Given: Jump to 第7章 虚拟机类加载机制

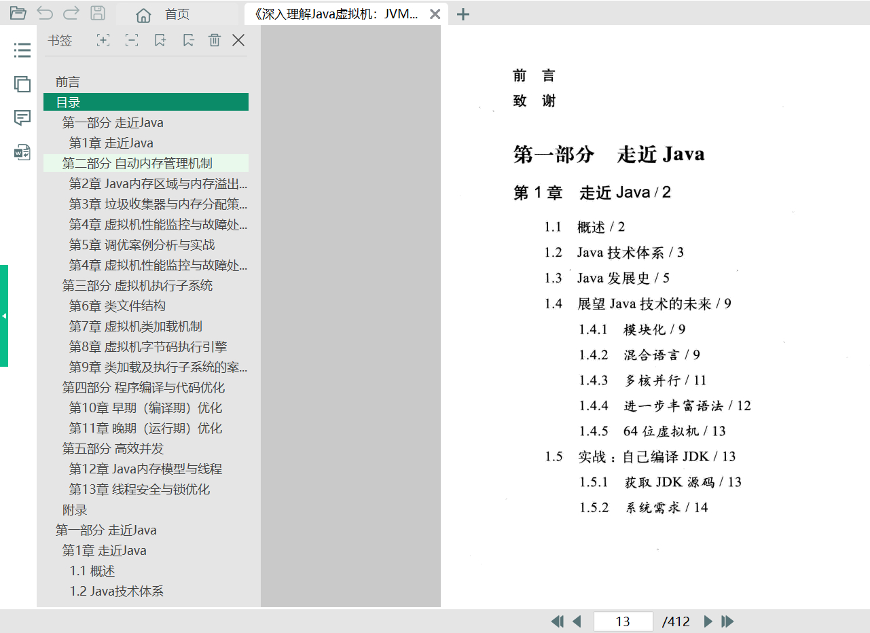Looking at the screenshot, I should point(136,327).
